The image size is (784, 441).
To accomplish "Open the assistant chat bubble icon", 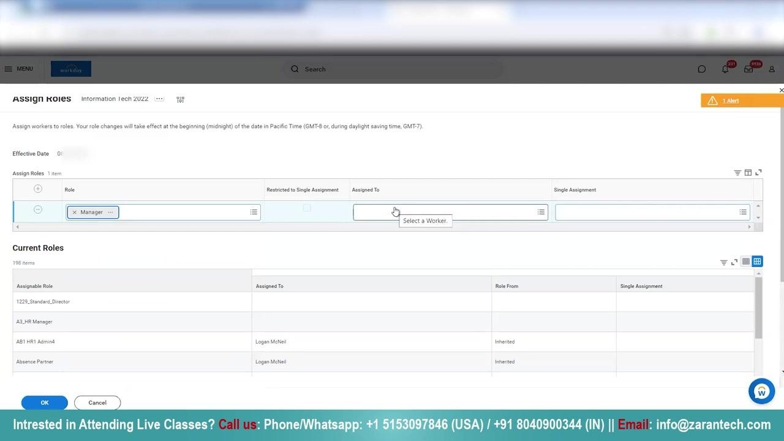I will 702,69.
